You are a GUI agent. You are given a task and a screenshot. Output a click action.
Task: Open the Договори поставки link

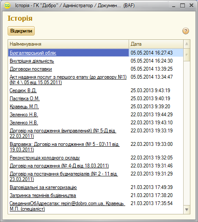click(x=31, y=69)
